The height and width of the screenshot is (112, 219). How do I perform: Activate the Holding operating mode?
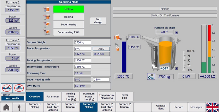click(68, 17)
